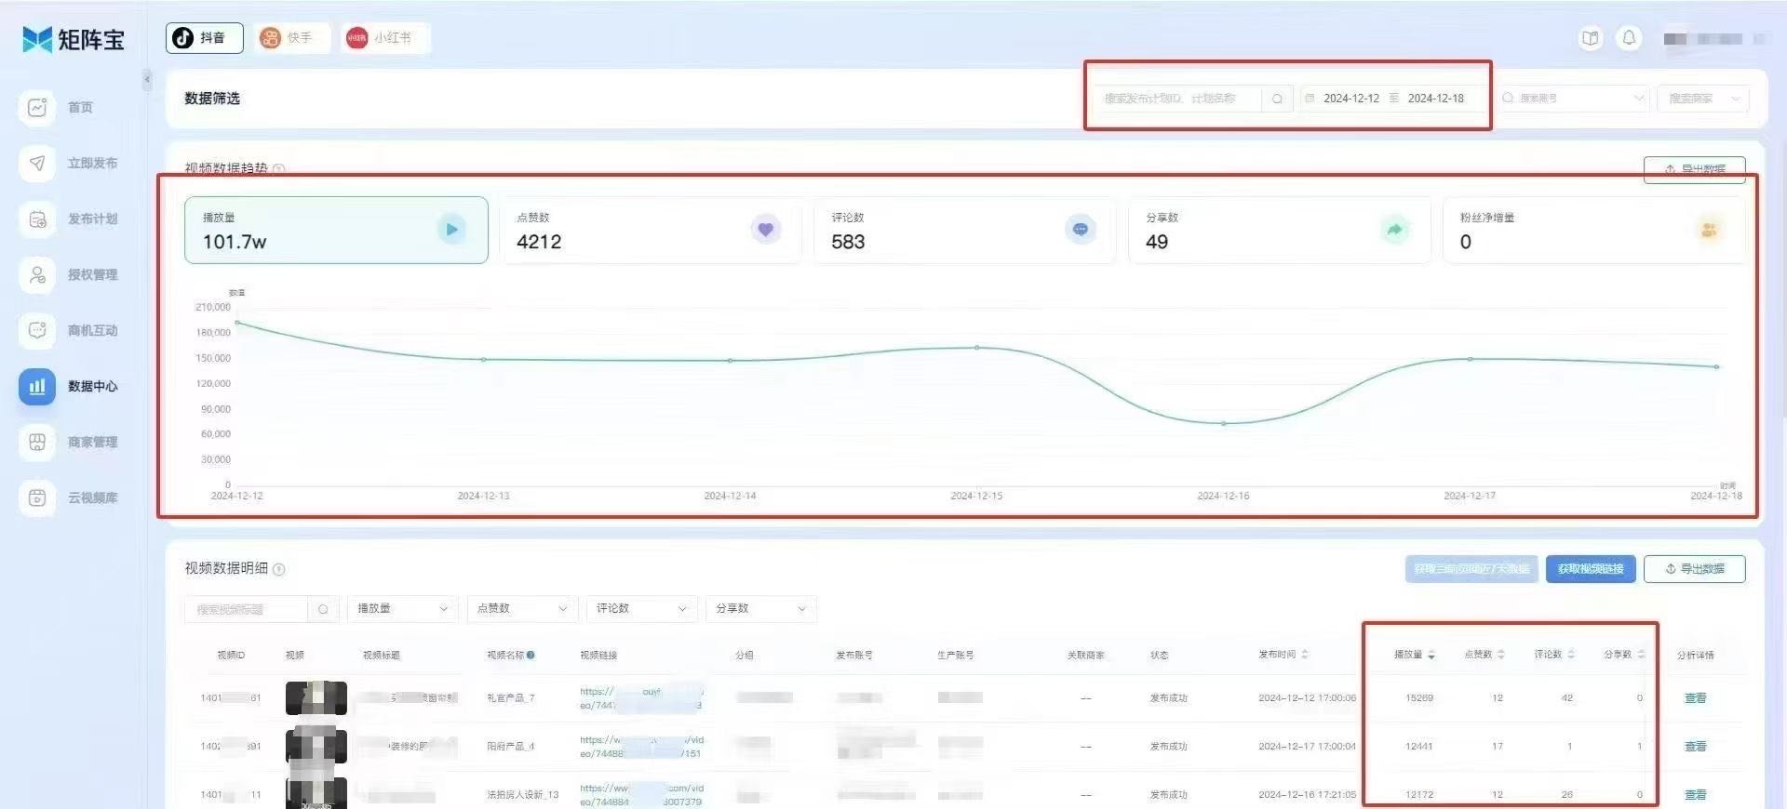Switch to the 快手 platform tab
This screenshot has width=1787, height=809.
tap(291, 38)
